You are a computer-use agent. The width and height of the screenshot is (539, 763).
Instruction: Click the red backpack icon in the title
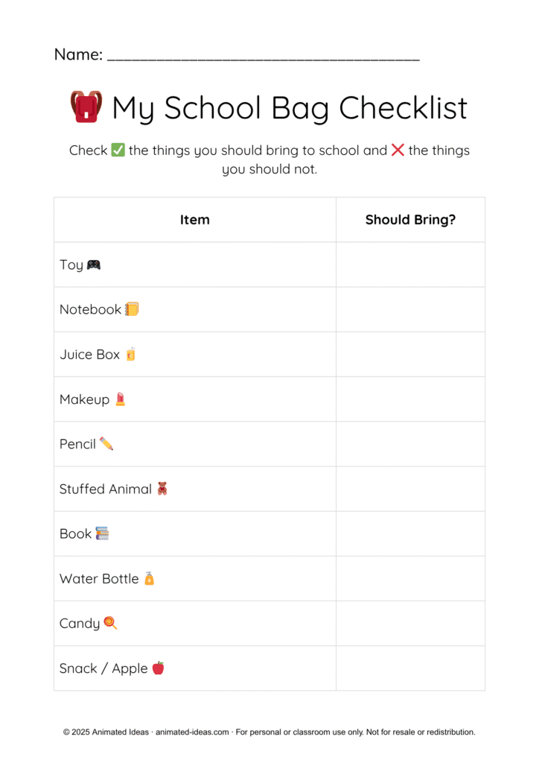[x=86, y=107]
